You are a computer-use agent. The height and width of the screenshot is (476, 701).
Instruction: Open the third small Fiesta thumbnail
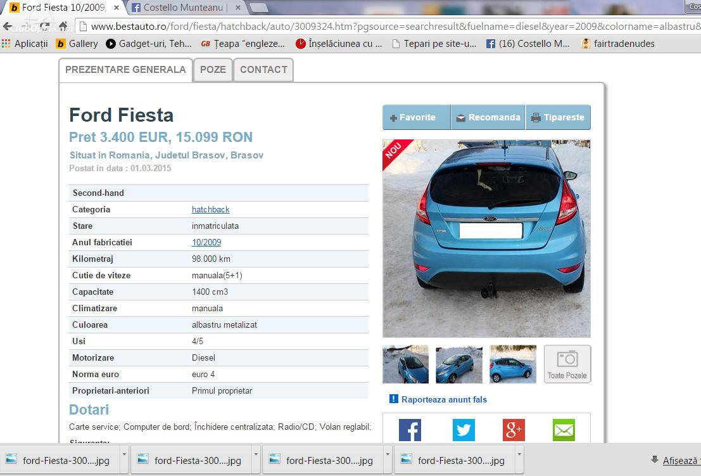pos(513,364)
